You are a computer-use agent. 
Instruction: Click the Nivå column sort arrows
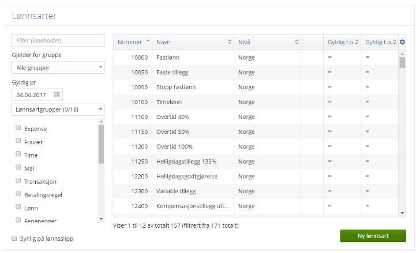coord(297,42)
